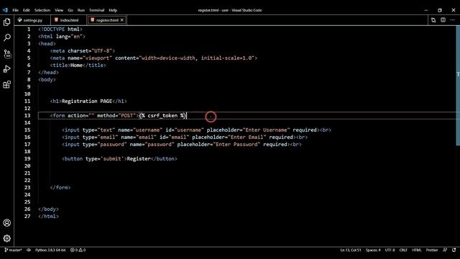The height and width of the screenshot is (259, 460).
Task: Open the Terminal menu
Action: 96,10
